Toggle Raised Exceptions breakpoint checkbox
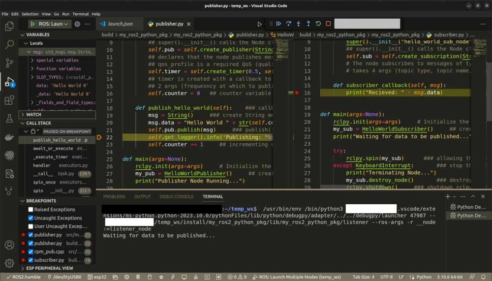Image resolution: width=492 pixels, height=281 pixels. (x=31, y=210)
